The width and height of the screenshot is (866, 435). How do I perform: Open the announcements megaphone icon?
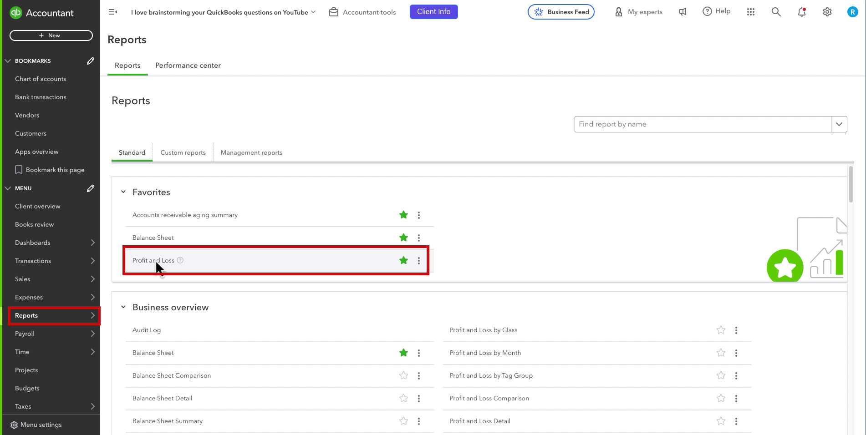pyautogui.click(x=682, y=12)
